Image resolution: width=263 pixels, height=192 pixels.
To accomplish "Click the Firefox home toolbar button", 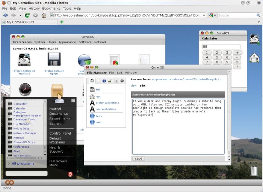I will (x=44, y=15).
